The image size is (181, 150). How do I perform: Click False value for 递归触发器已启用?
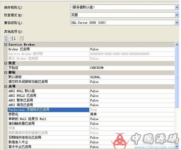pyautogui.click(x=132, y=124)
